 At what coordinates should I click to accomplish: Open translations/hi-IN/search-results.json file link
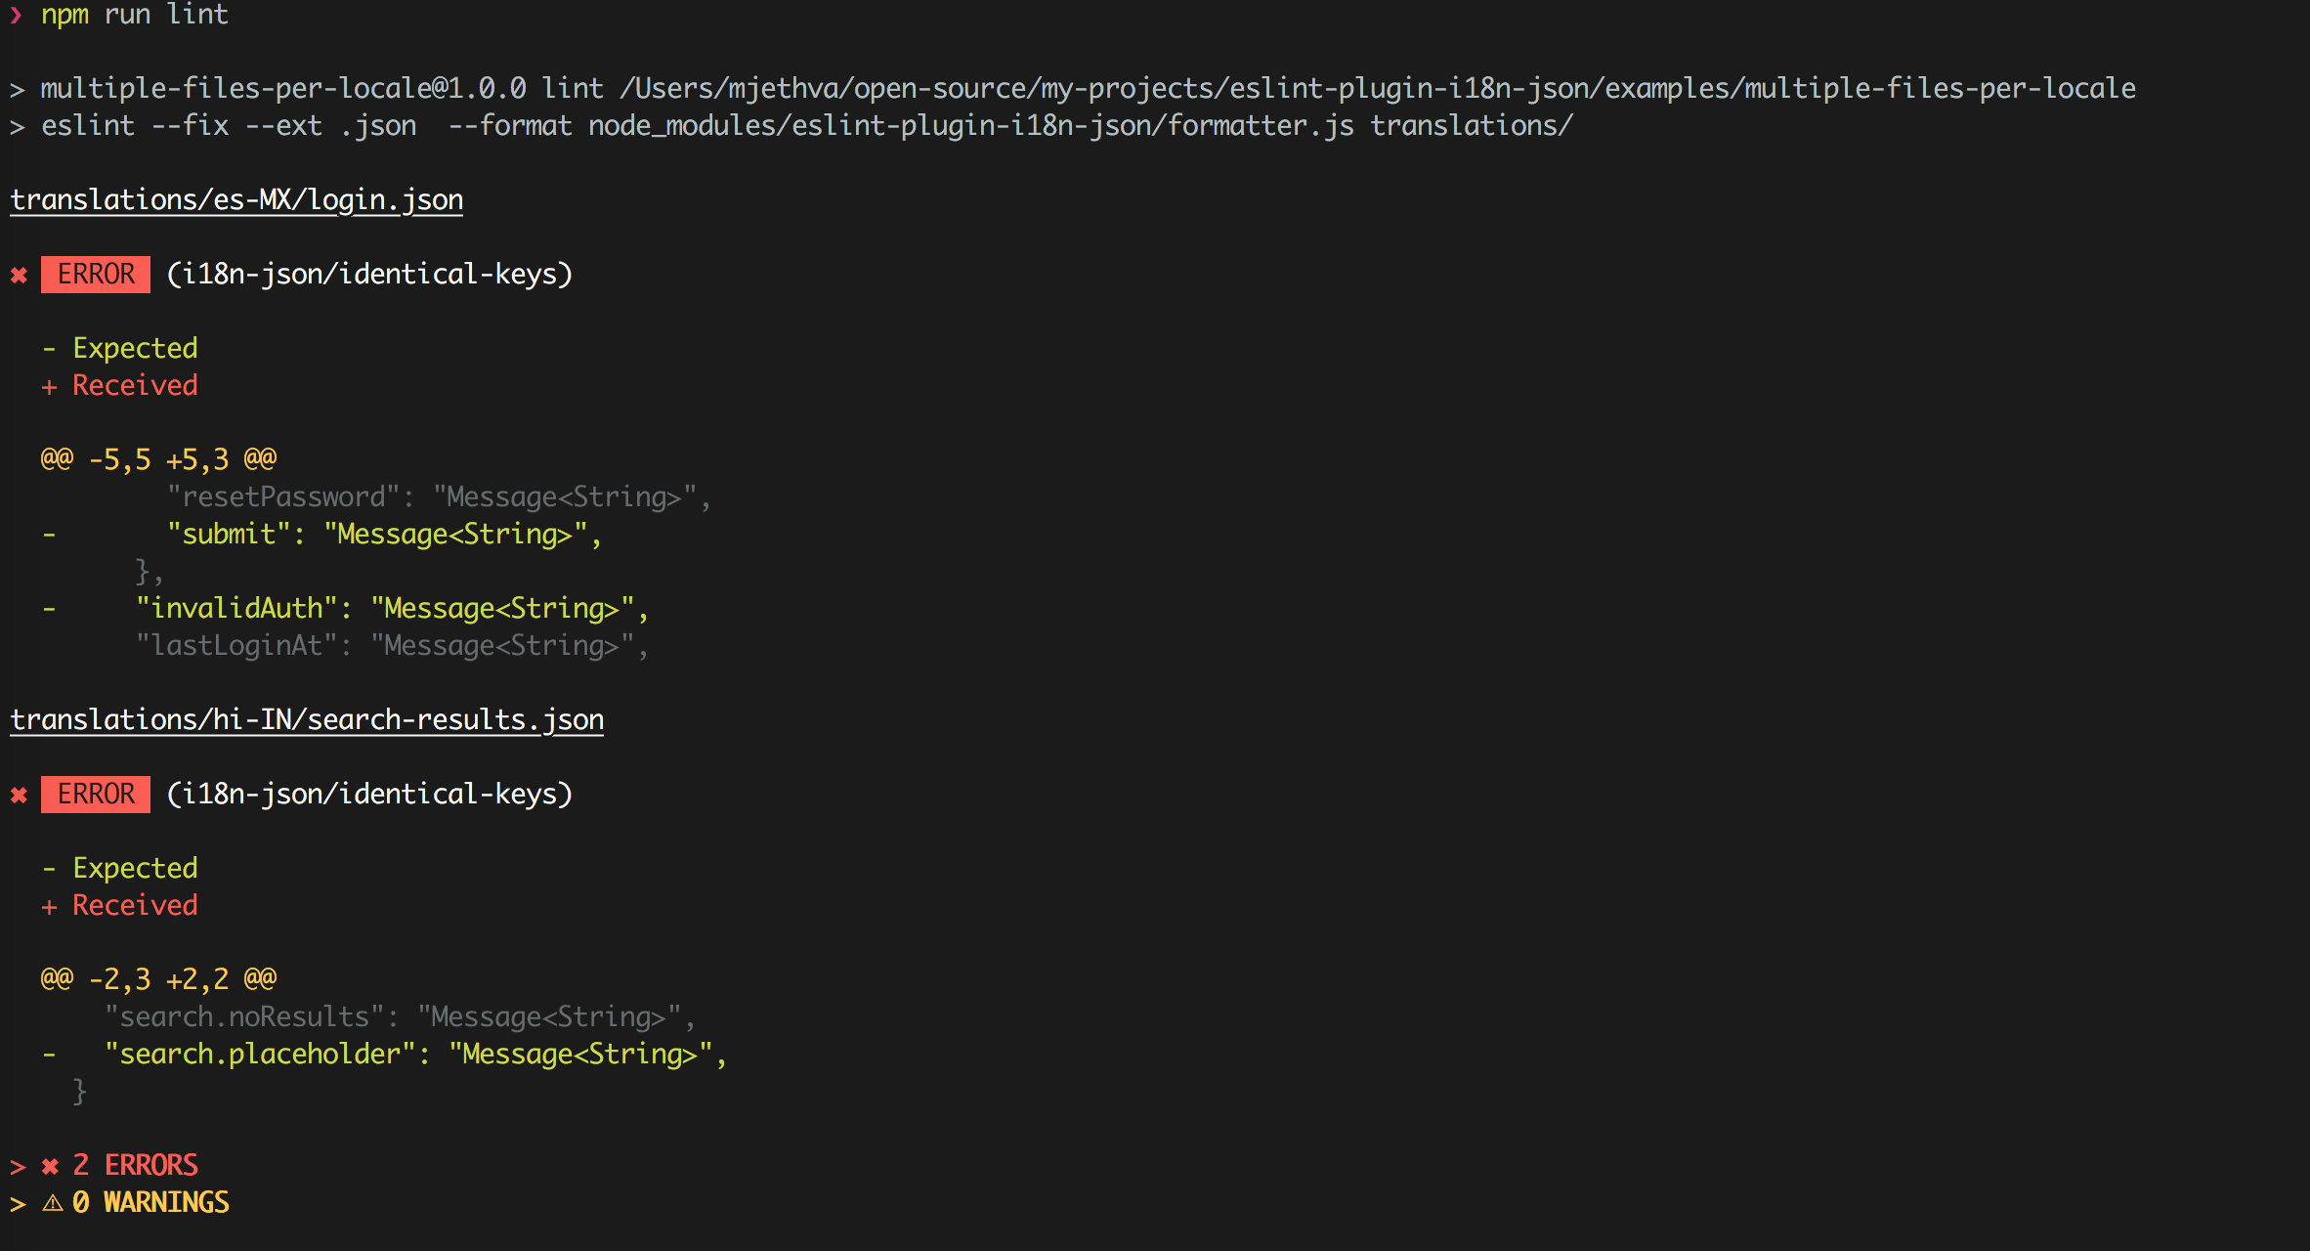(307, 720)
